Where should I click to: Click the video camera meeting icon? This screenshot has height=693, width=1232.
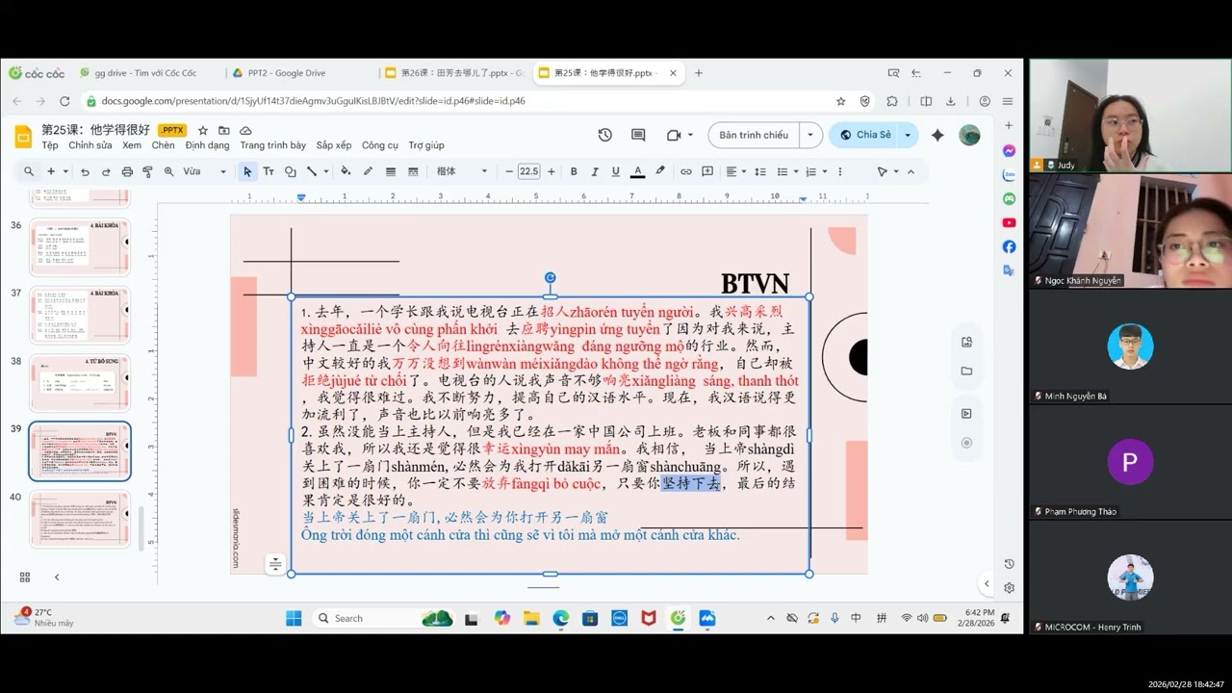[674, 135]
